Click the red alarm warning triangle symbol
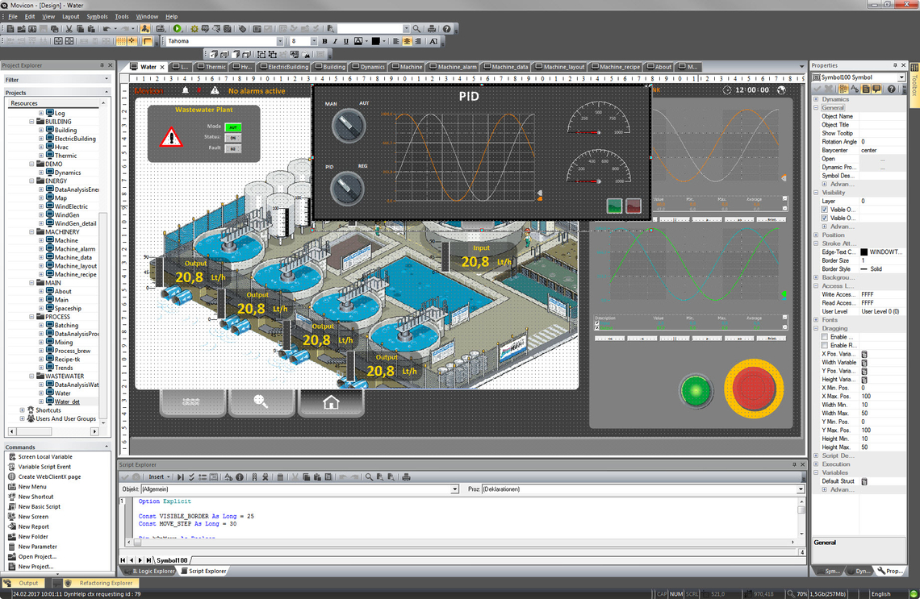The height and width of the screenshot is (599, 920). point(171,137)
